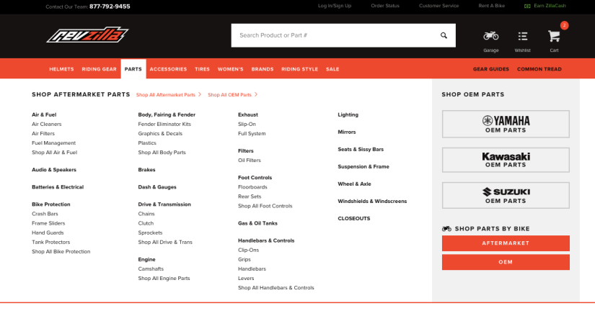
Task: Click the Earn ZillaCash icon link
Action: click(529, 6)
